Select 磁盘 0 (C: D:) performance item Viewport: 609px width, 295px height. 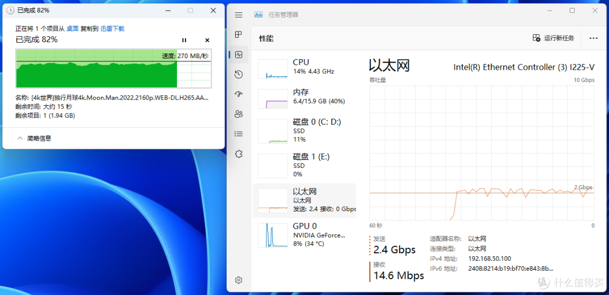[304, 131]
